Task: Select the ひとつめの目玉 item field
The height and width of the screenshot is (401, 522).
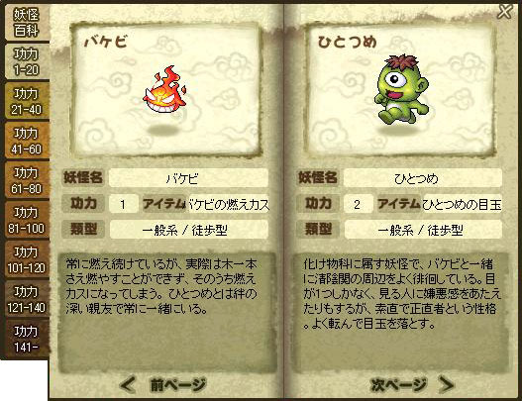Action: click(x=463, y=204)
